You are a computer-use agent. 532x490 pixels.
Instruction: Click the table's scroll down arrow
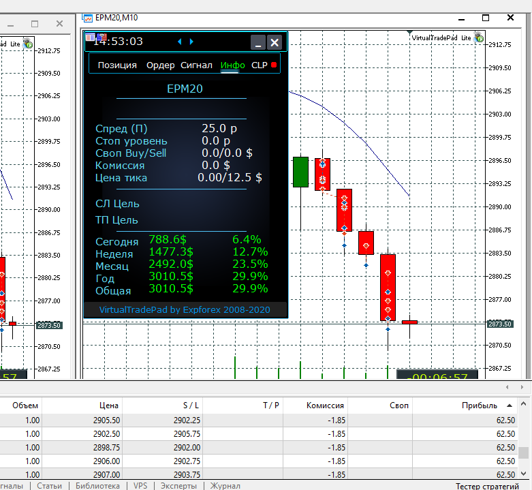524,474
